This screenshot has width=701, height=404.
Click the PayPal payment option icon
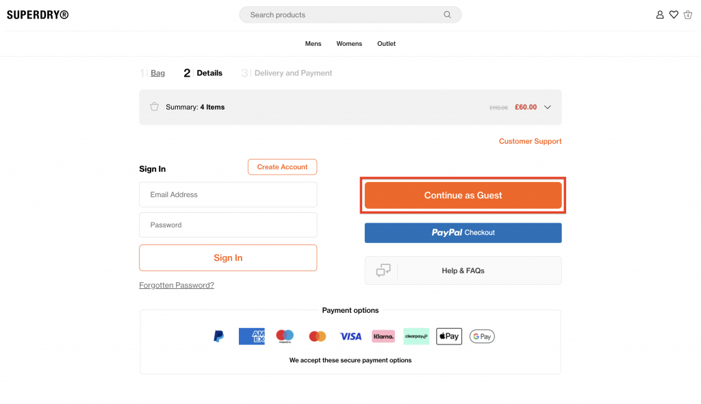click(x=219, y=336)
